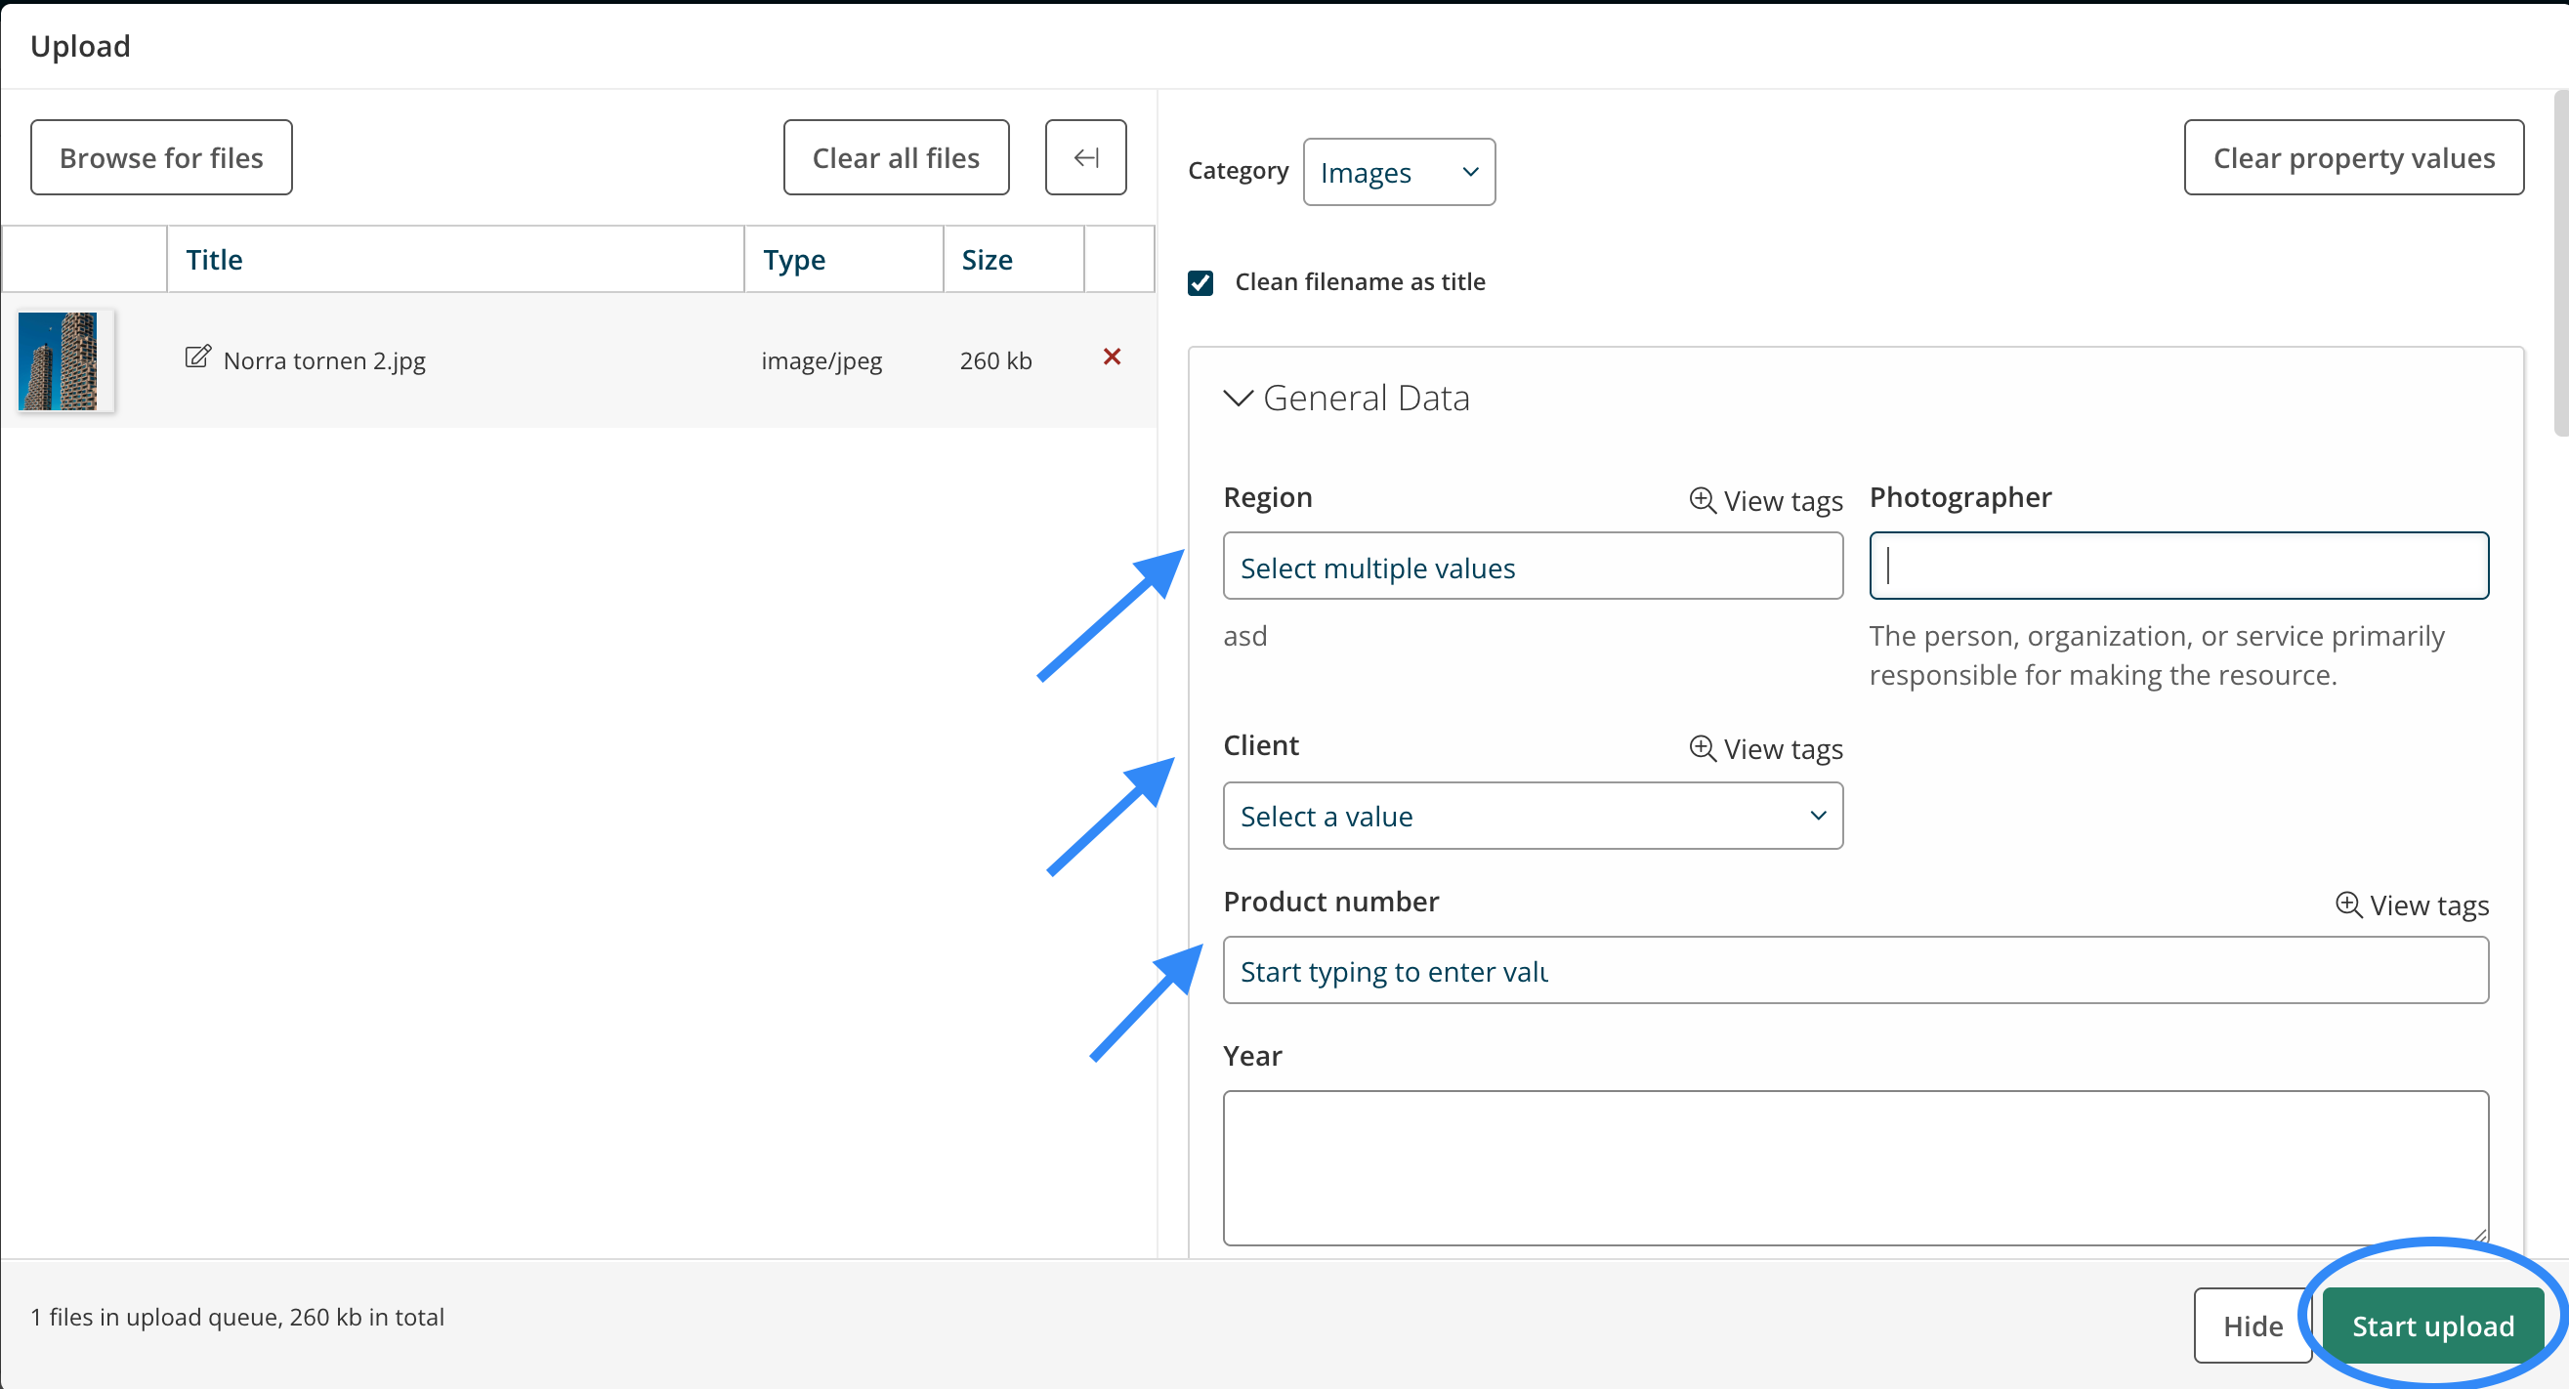2569x1389 pixels.
Task: Click Clear property values button
Action: click(x=2353, y=157)
